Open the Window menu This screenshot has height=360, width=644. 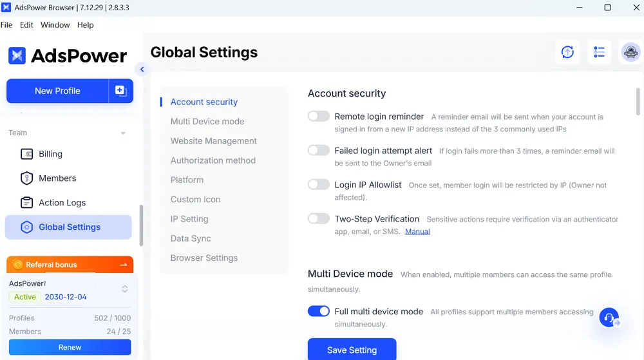pyautogui.click(x=55, y=25)
